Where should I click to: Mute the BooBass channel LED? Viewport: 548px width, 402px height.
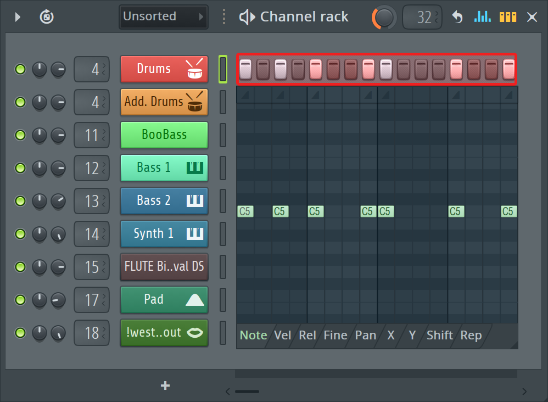point(20,135)
